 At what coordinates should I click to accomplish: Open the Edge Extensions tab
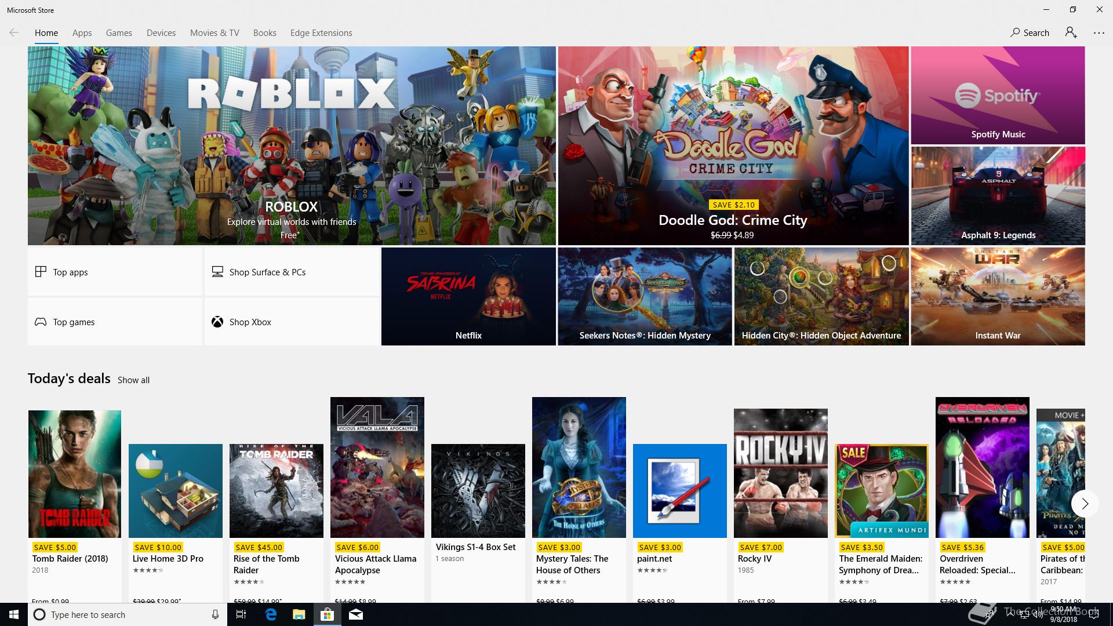pyautogui.click(x=321, y=33)
